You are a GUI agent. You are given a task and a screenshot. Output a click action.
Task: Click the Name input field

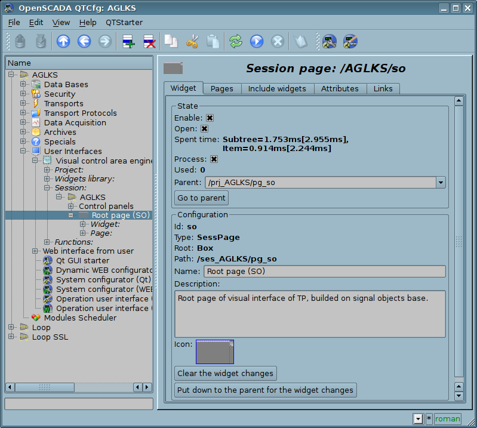point(325,272)
